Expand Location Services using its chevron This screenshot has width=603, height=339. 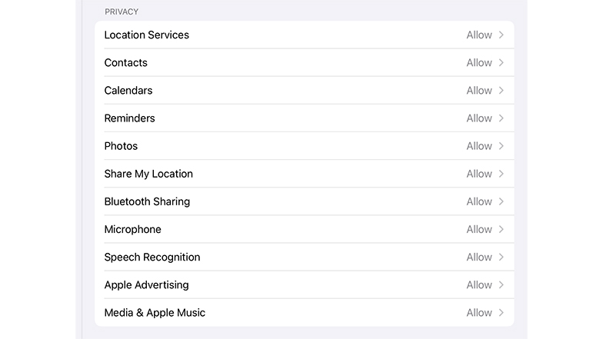(x=501, y=35)
